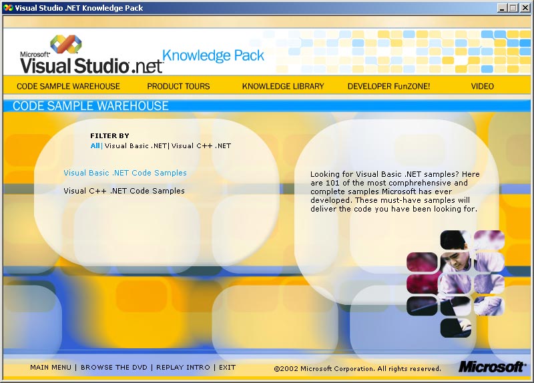The width and height of the screenshot is (534, 383).
Task: Filter by Visual Basic .NET
Action: tap(136, 145)
